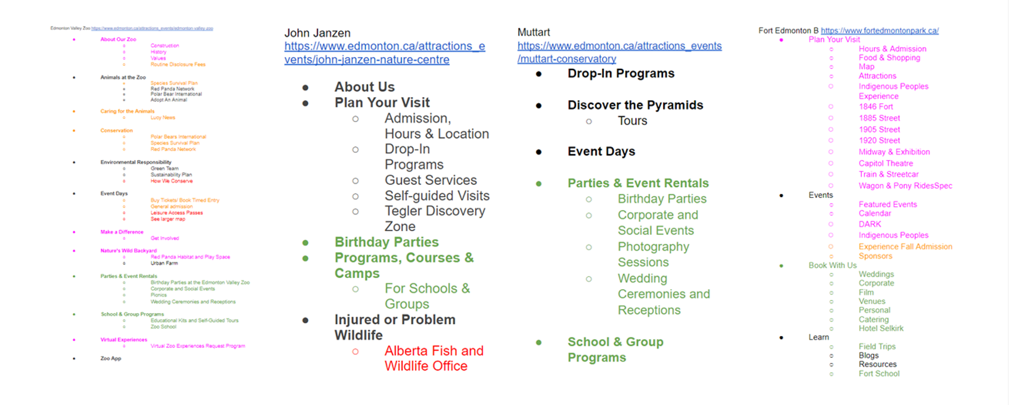Select 'Routine Disclosure Fees' in the zoo list
The height and width of the screenshot is (405, 1015).
[x=178, y=64]
